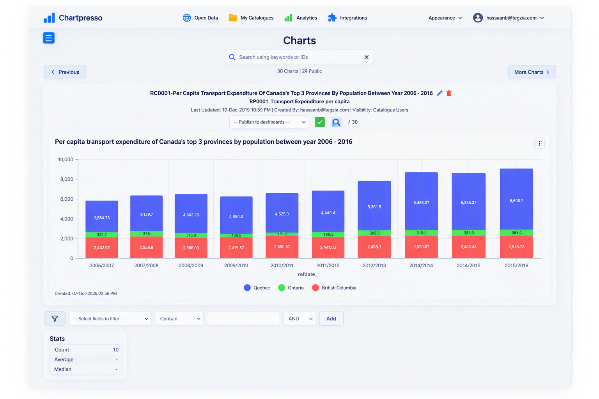This screenshot has height=399, width=599.
Task: Click the Count stats row
Action: click(86, 350)
